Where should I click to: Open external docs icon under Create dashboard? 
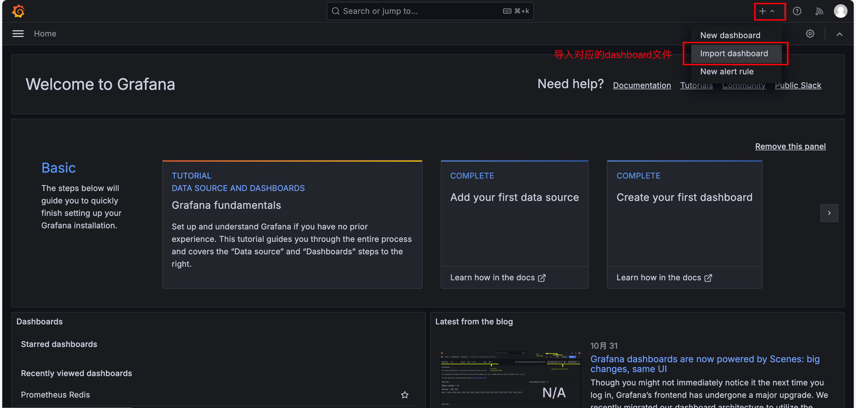pos(708,278)
